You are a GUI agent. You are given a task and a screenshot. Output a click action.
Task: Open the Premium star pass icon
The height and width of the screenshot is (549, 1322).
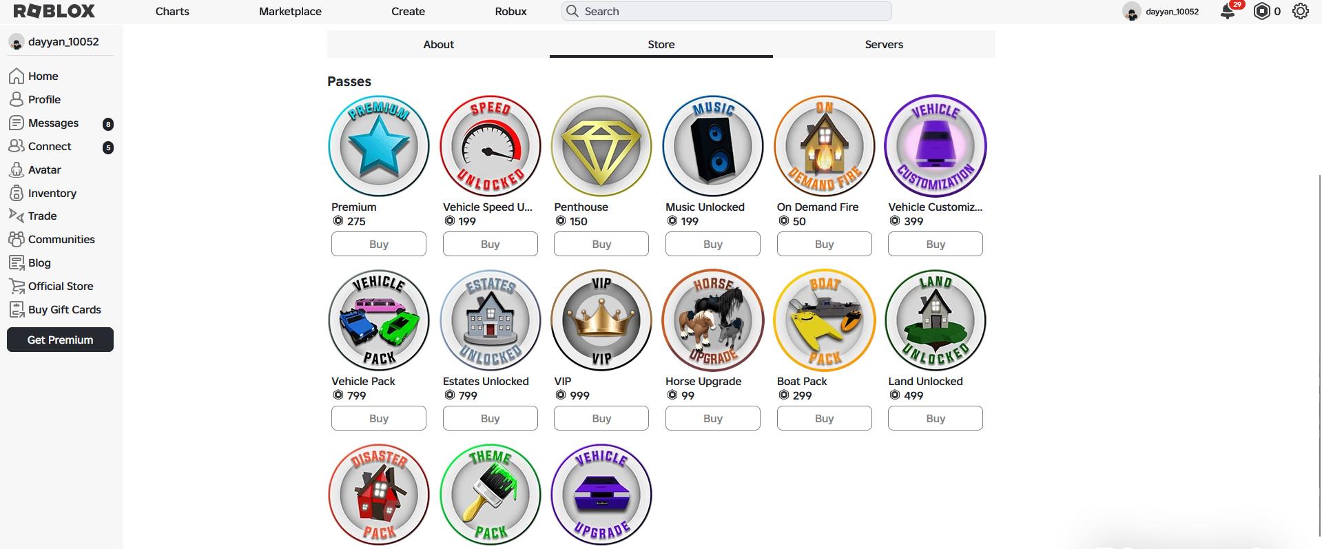pos(378,146)
